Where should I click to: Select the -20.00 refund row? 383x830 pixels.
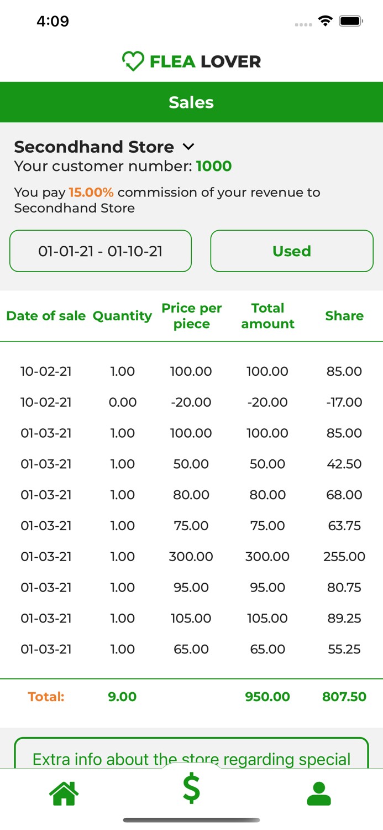click(x=191, y=402)
